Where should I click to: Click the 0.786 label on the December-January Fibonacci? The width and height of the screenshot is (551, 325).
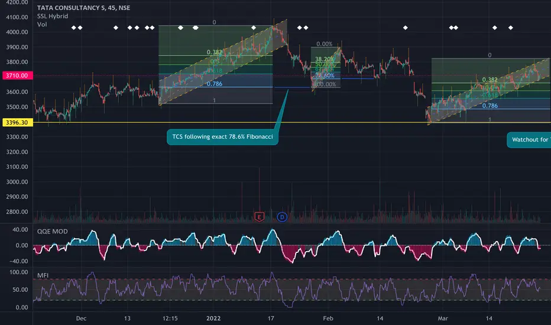click(215, 84)
